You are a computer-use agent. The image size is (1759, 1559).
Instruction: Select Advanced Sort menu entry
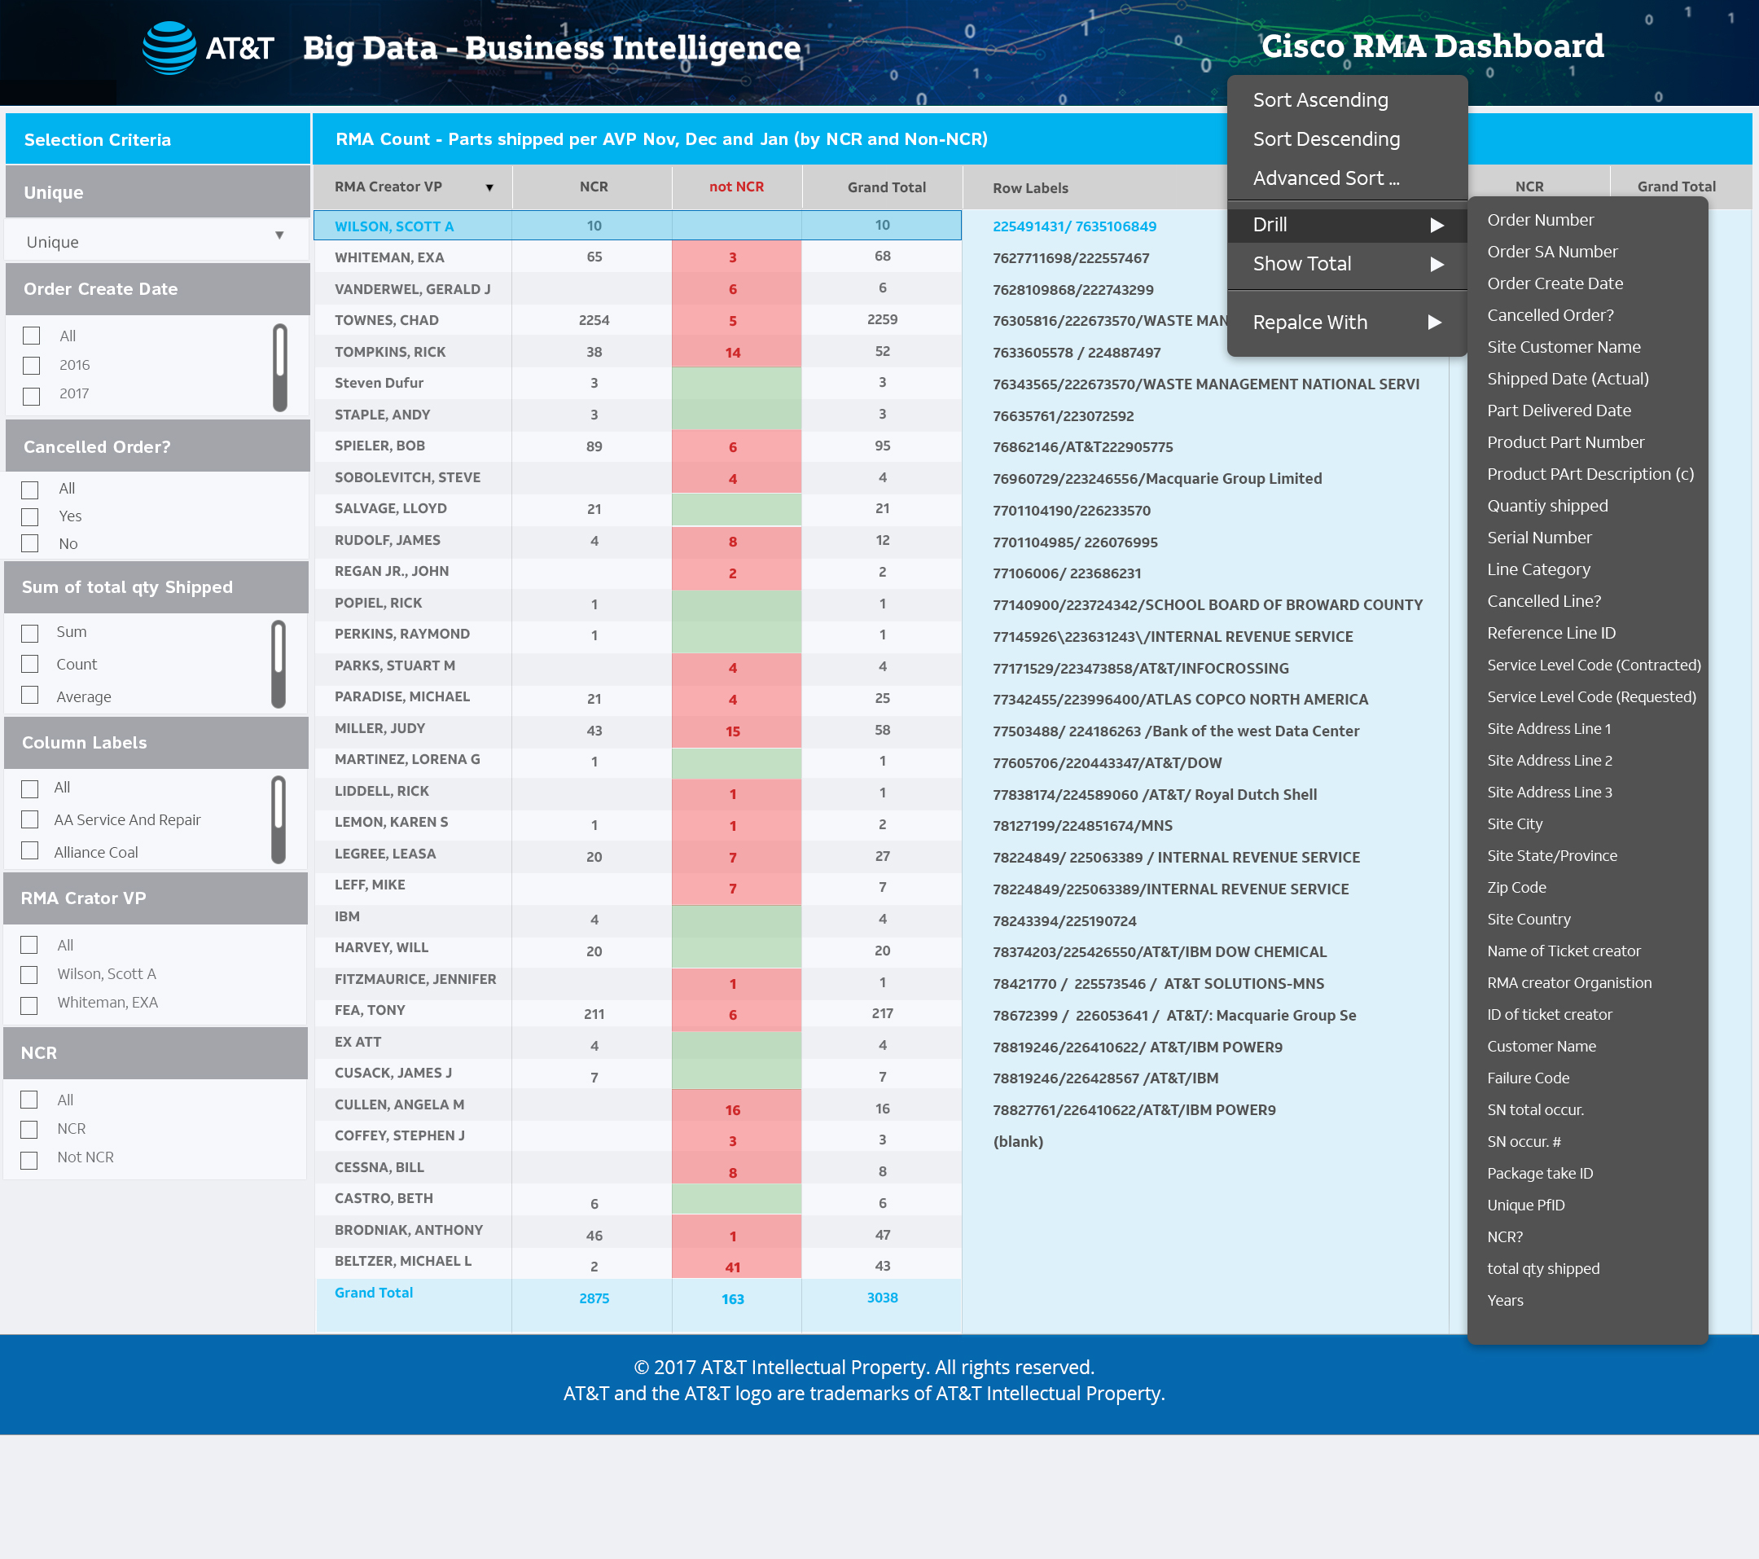(1325, 178)
